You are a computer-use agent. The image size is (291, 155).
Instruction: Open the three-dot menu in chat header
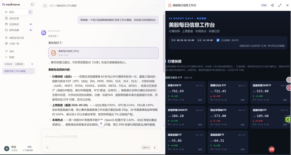coord(157,6)
